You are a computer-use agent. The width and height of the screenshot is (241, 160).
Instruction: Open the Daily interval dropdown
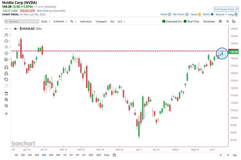click(46, 22)
